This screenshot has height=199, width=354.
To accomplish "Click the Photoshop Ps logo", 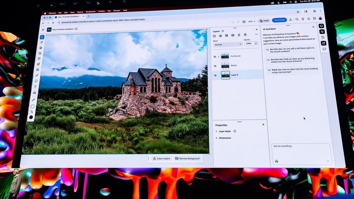I will click(x=49, y=29).
